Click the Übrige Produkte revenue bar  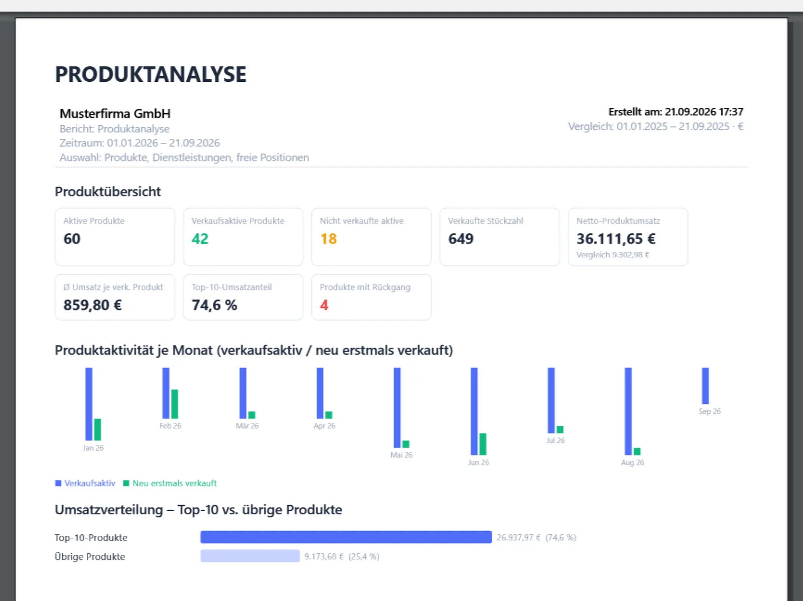(x=250, y=556)
